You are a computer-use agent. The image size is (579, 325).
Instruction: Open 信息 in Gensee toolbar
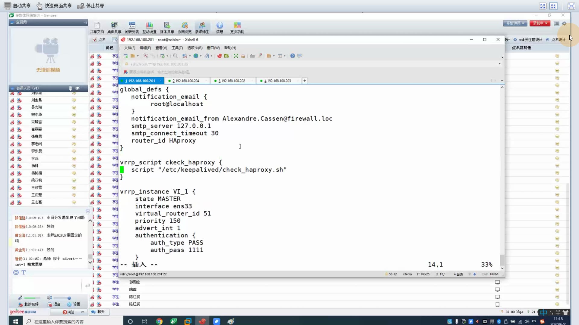(x=220, y=28)
